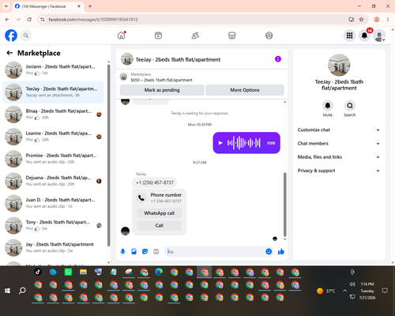This screenshot has width=395, height=316.
Task: Open the tab search dropdown arrow
Action: (x=6, y=6)
